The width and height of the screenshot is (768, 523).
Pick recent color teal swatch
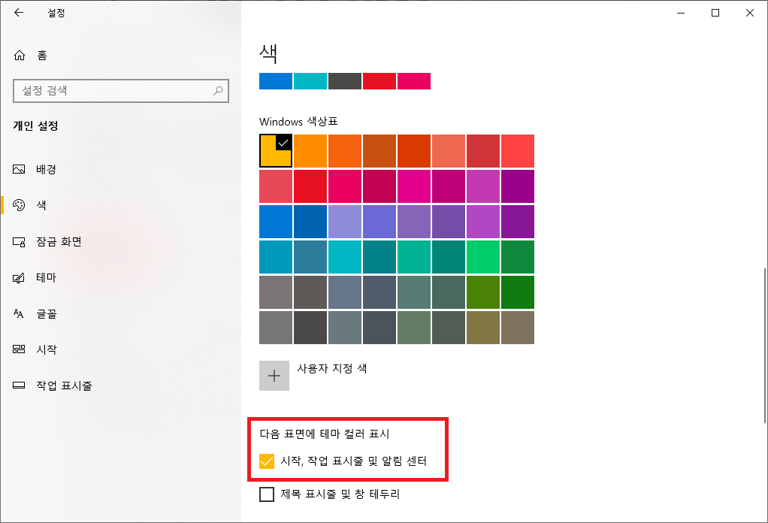(310, 81)
